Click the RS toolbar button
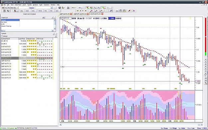This screenshot has width=208, height=130. pyautogui.click(x=9, y=8)
